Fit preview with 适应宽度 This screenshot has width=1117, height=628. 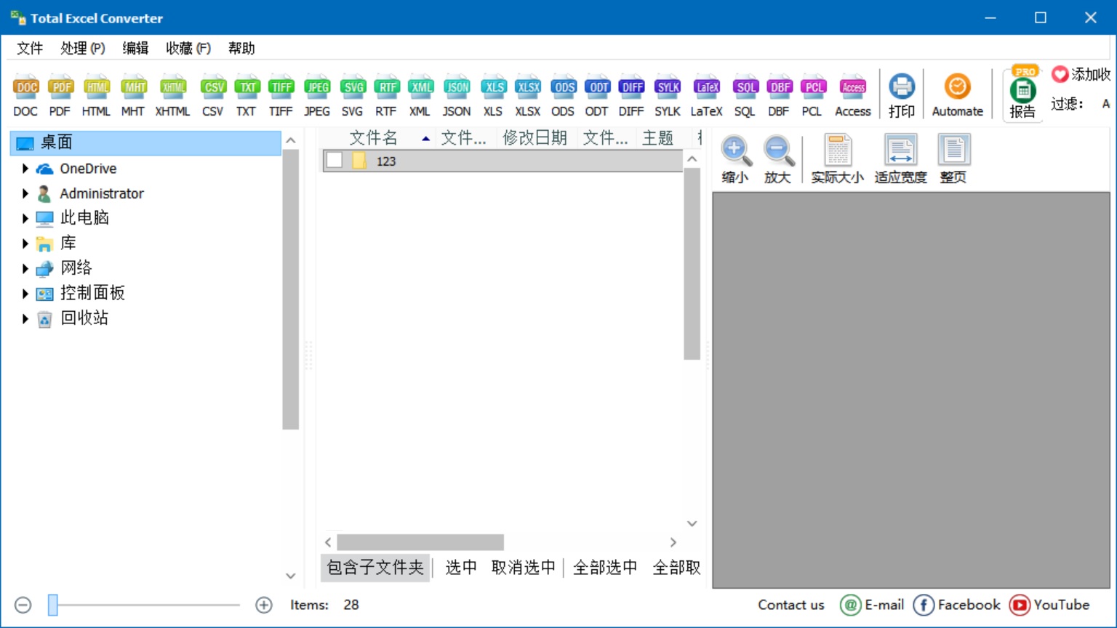tap(900, 160)
